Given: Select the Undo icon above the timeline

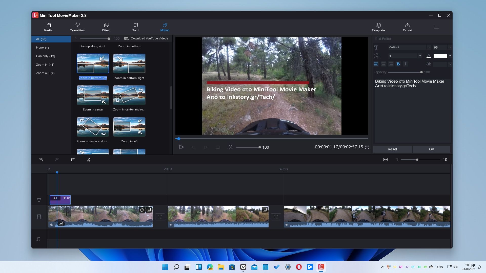Looking at the screenshot, I should click(41, 160).
